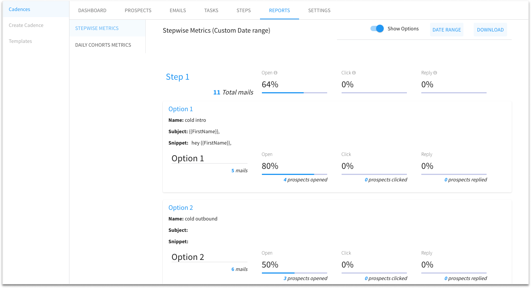Click the info icon next to Reply
The image size is (531, 288).
pyautogui.click(x=435, y=73)
